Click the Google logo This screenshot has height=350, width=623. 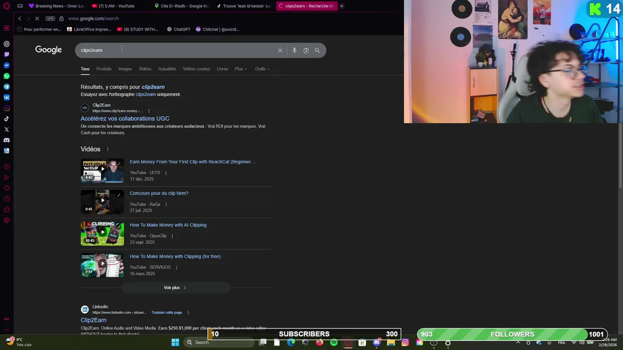[x=48, y=50]
